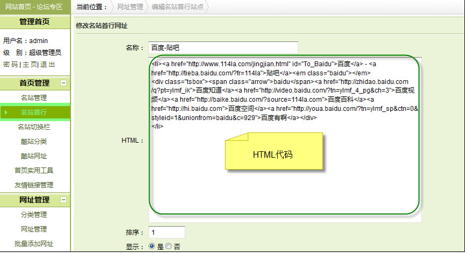Open 酷站分类 in sidebar
This screenshot has height=253, width=465.
(x=34, y=142)
